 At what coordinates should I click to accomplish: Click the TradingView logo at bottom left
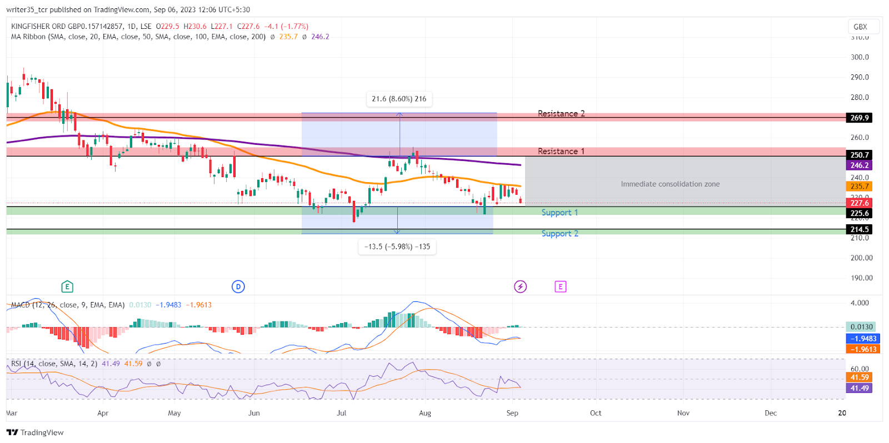tap(35, 432)
